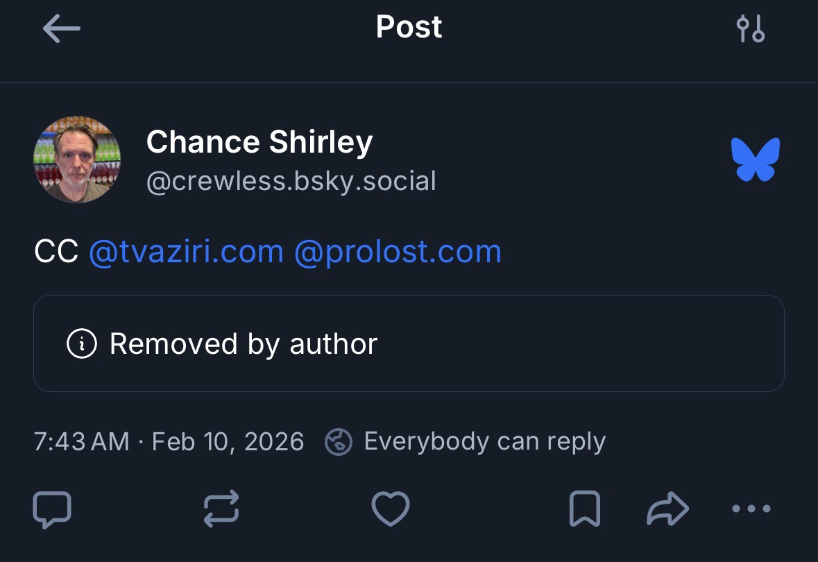The image size is (818, 562).
Task: Open the @tvaziri.com mention
Action: pyautogui.click(x=186, y=252)
